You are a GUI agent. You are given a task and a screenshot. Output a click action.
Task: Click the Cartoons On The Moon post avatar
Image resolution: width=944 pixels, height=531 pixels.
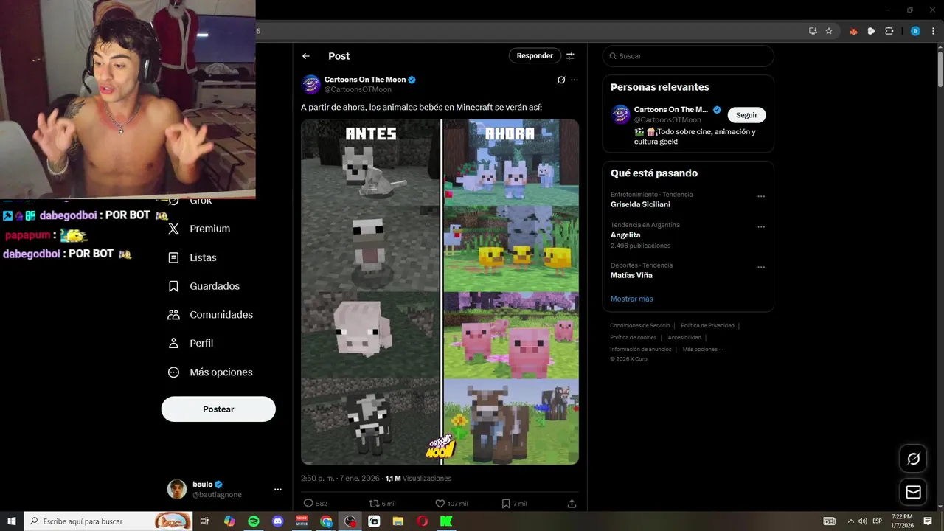(310, 84)
